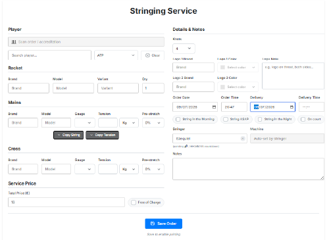Viewport: 329px width, 240px height.
Task: Focus the Mains Brand input
Action: (x=23, y=123)
